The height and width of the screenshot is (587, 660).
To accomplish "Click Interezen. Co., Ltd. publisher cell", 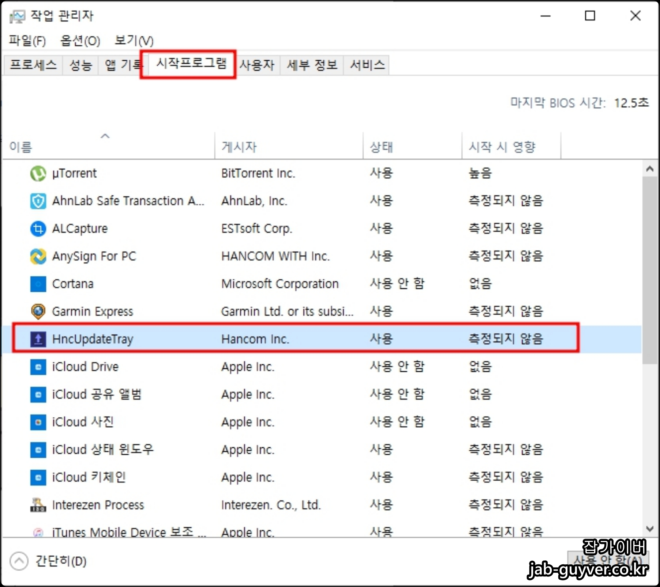I will click(x=271, y=505).
